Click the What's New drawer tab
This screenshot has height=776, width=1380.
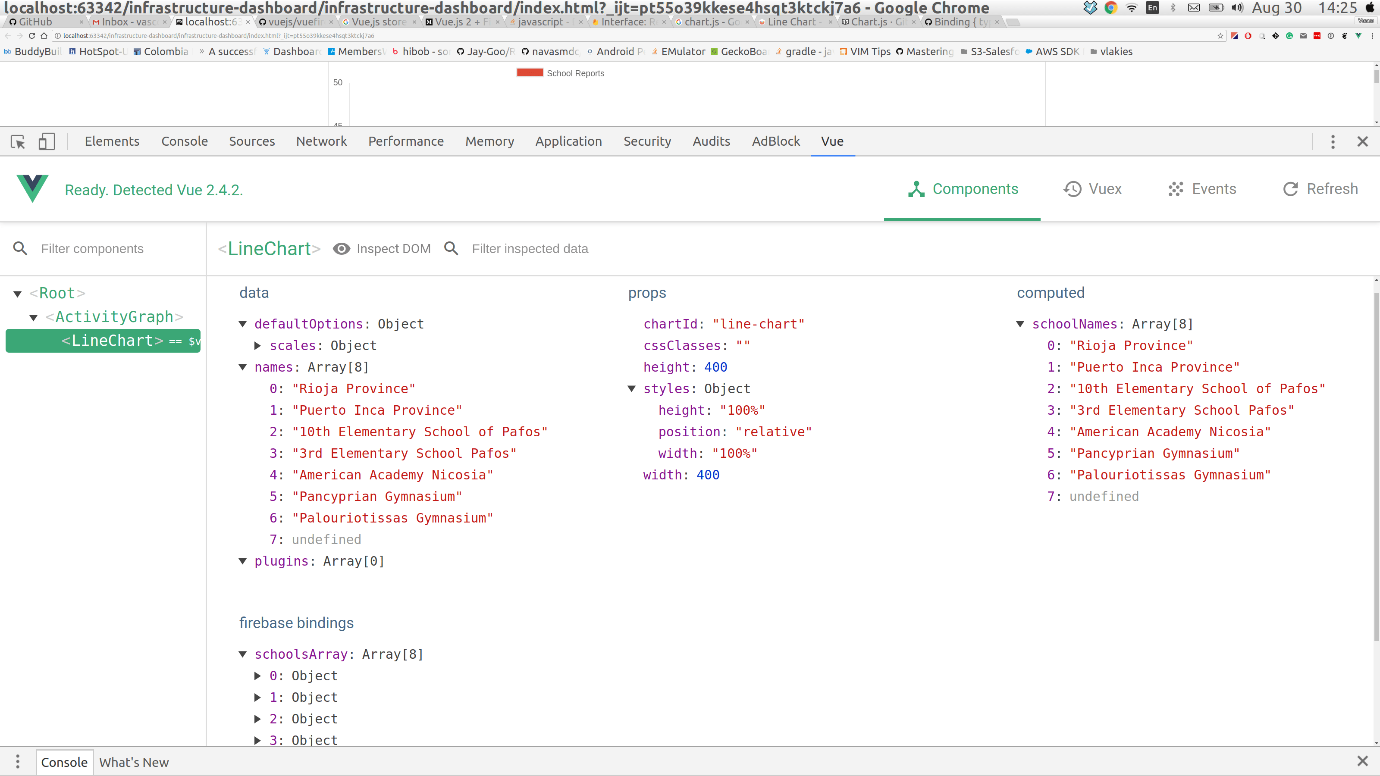[x=134, y=762]
